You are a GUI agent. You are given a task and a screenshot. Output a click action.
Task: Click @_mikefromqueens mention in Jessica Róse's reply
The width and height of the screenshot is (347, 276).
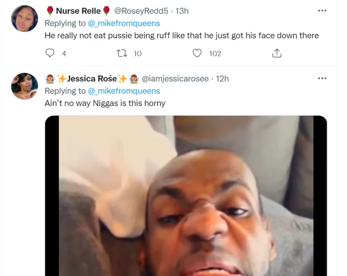[124, 91]
